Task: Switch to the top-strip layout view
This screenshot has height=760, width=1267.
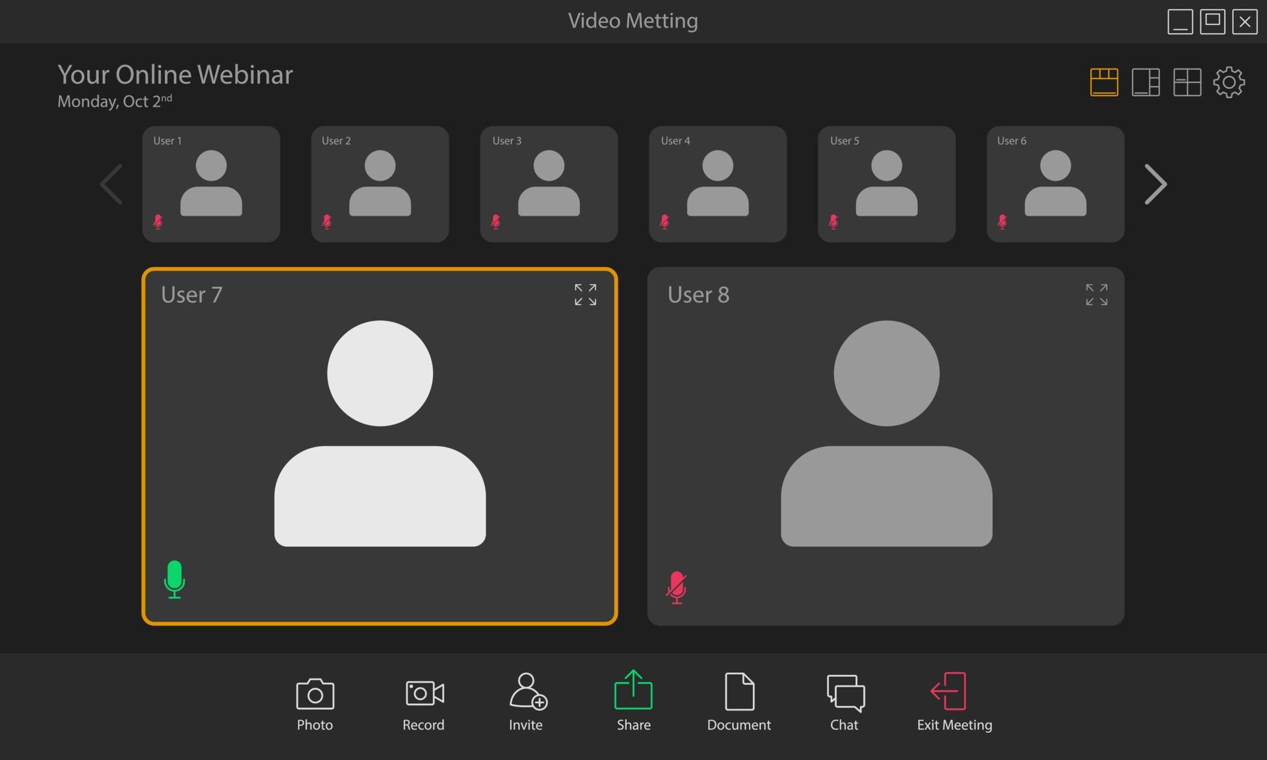Action: [1104, 82]
